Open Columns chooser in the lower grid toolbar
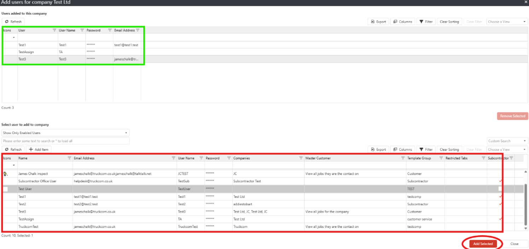Screen dimensions: 529x249 coord(402,150)
